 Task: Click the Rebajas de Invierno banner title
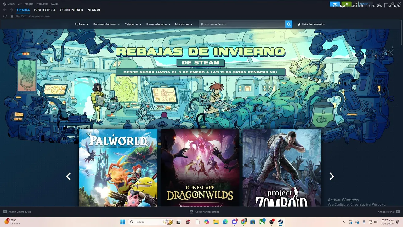tap(200, 52)
